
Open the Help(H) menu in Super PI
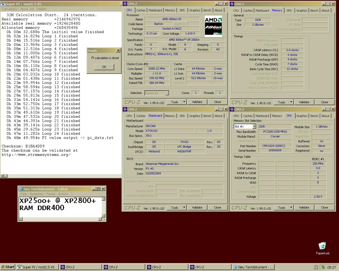[42, 9]
